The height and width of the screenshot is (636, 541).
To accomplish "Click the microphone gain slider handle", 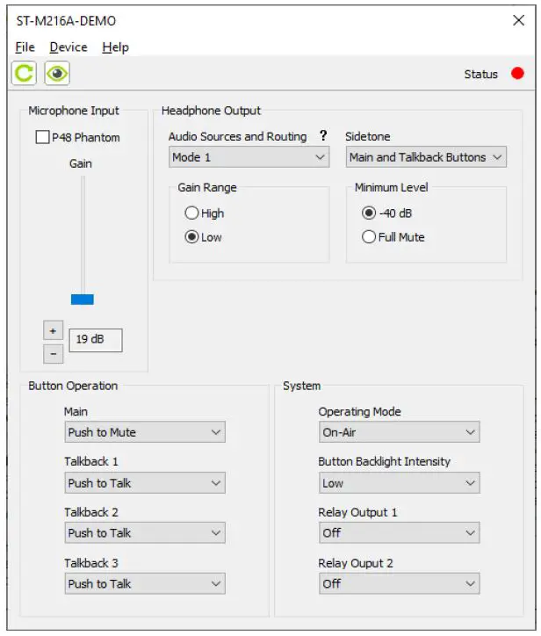I will click(x=82, y=300).
